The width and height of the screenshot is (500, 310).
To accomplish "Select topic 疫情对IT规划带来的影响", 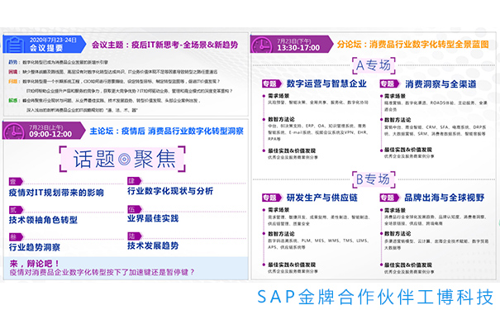I will [56, 193].
